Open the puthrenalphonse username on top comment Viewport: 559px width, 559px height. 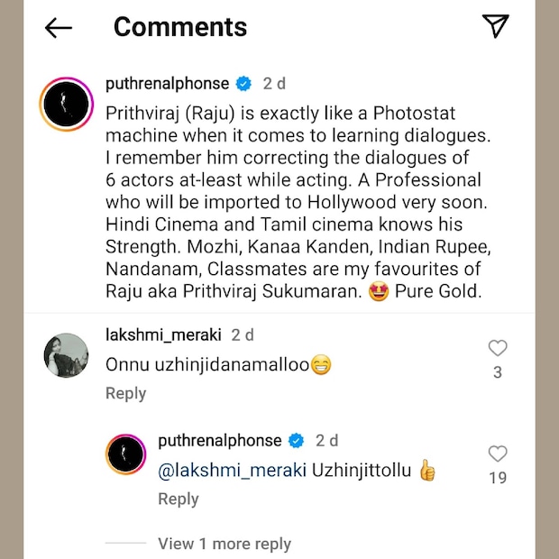tap(167, 84)
